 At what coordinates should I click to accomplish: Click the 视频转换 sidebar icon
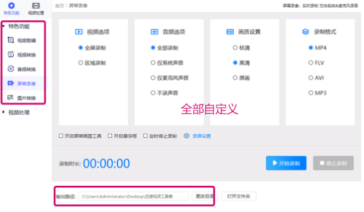click(x=11, y=55)
